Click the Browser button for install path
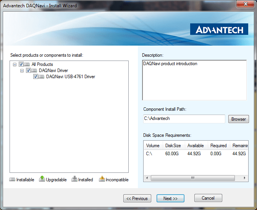 pyautogui.click(x=238, y=119)
